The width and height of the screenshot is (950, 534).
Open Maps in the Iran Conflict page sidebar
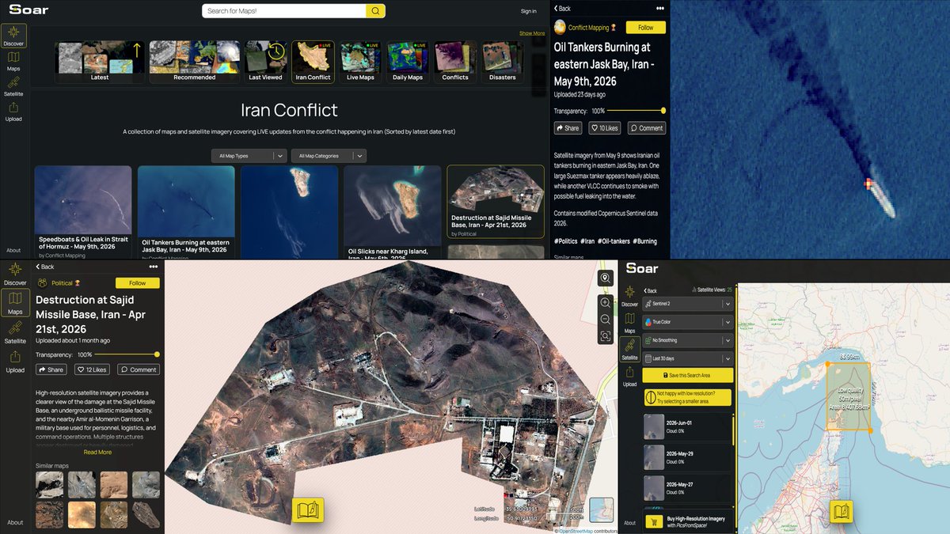[x=13, y=61]
